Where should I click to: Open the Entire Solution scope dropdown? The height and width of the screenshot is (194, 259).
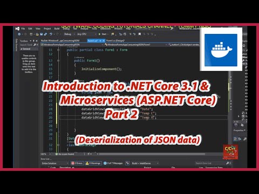tap(54, 163)
